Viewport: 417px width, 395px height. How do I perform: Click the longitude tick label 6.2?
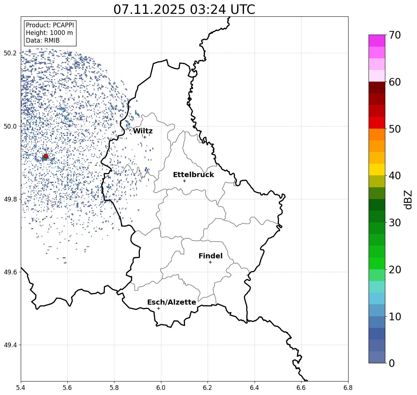208,388
